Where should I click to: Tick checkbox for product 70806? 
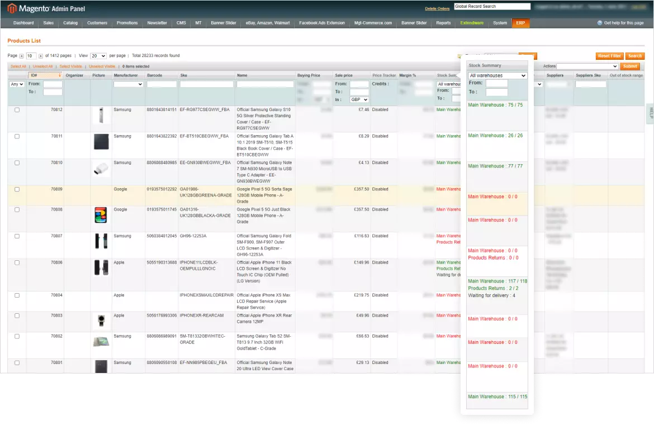(x=17, y=263)
